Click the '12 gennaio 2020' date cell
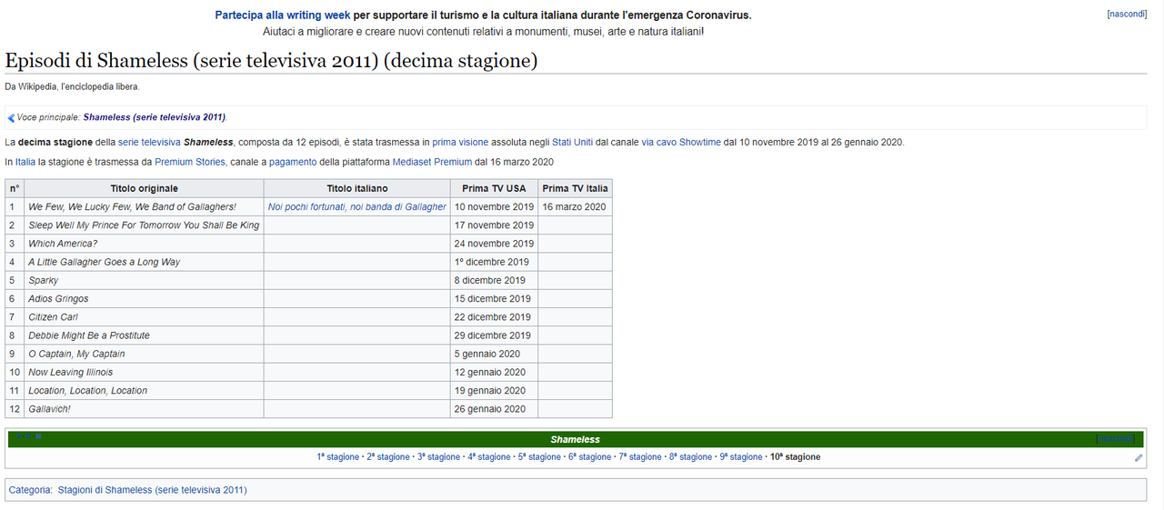Image resolution: width=1164 pixels, height=510 pixels. click(495, 372)
